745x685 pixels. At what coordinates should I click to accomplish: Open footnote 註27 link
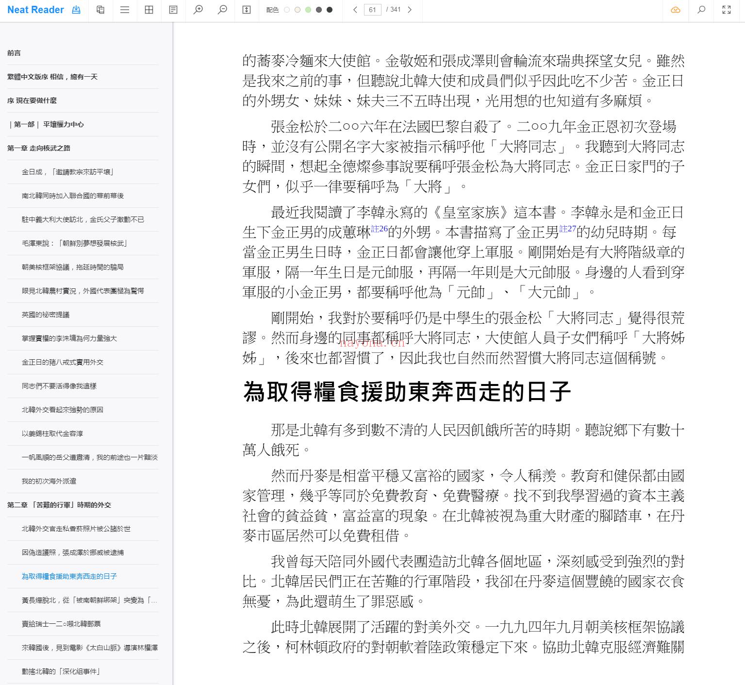point(568,229)
